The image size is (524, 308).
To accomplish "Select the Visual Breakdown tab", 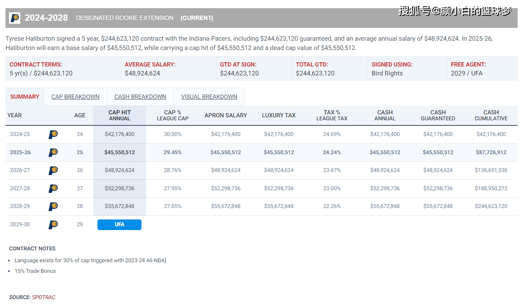I will 209,97.
